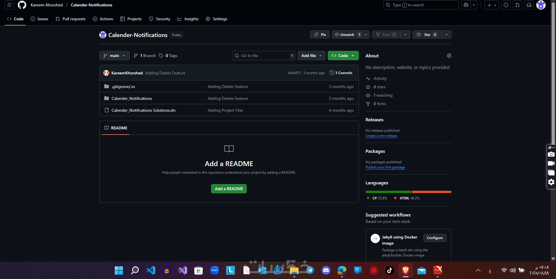Click the green Add a README button
The width and height of the screenshot is (556, 279).
(229, 189)
